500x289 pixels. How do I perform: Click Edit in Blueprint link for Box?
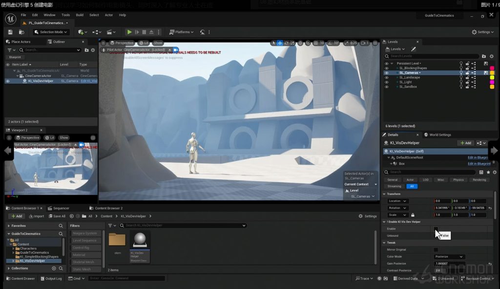pos(479,164)
